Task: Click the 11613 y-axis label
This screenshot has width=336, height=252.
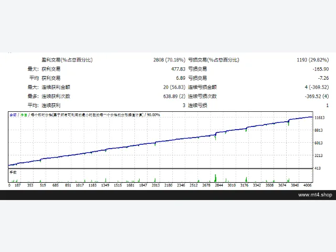Action: [x=319, y=118]
